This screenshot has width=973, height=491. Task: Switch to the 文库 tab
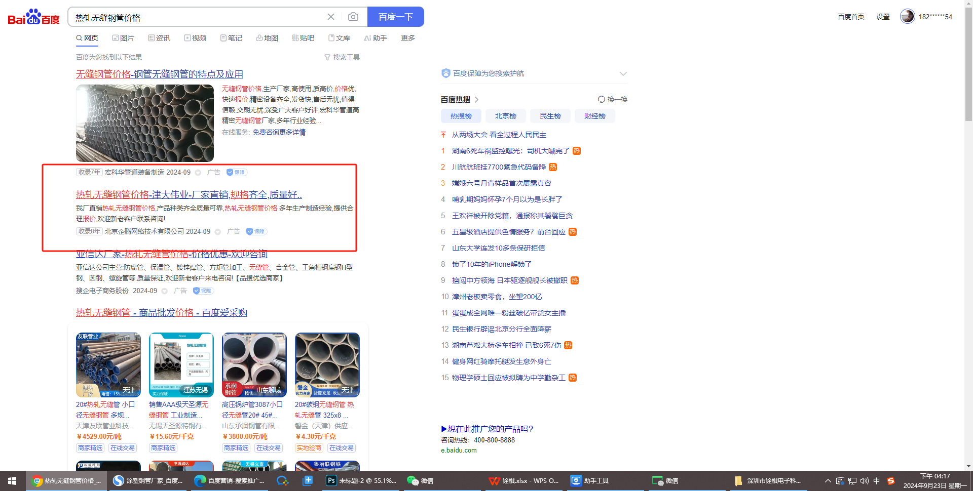click(x=339, y=38)
